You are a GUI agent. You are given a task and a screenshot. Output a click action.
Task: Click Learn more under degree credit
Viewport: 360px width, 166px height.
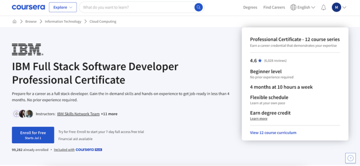(x=259, y=119)
